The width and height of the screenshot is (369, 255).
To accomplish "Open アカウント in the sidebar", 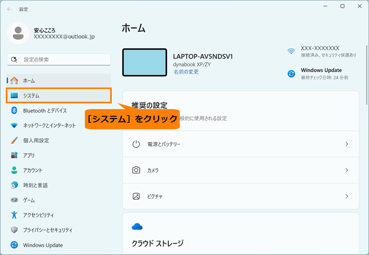I will pyautogui.click(x=33, y=170).
